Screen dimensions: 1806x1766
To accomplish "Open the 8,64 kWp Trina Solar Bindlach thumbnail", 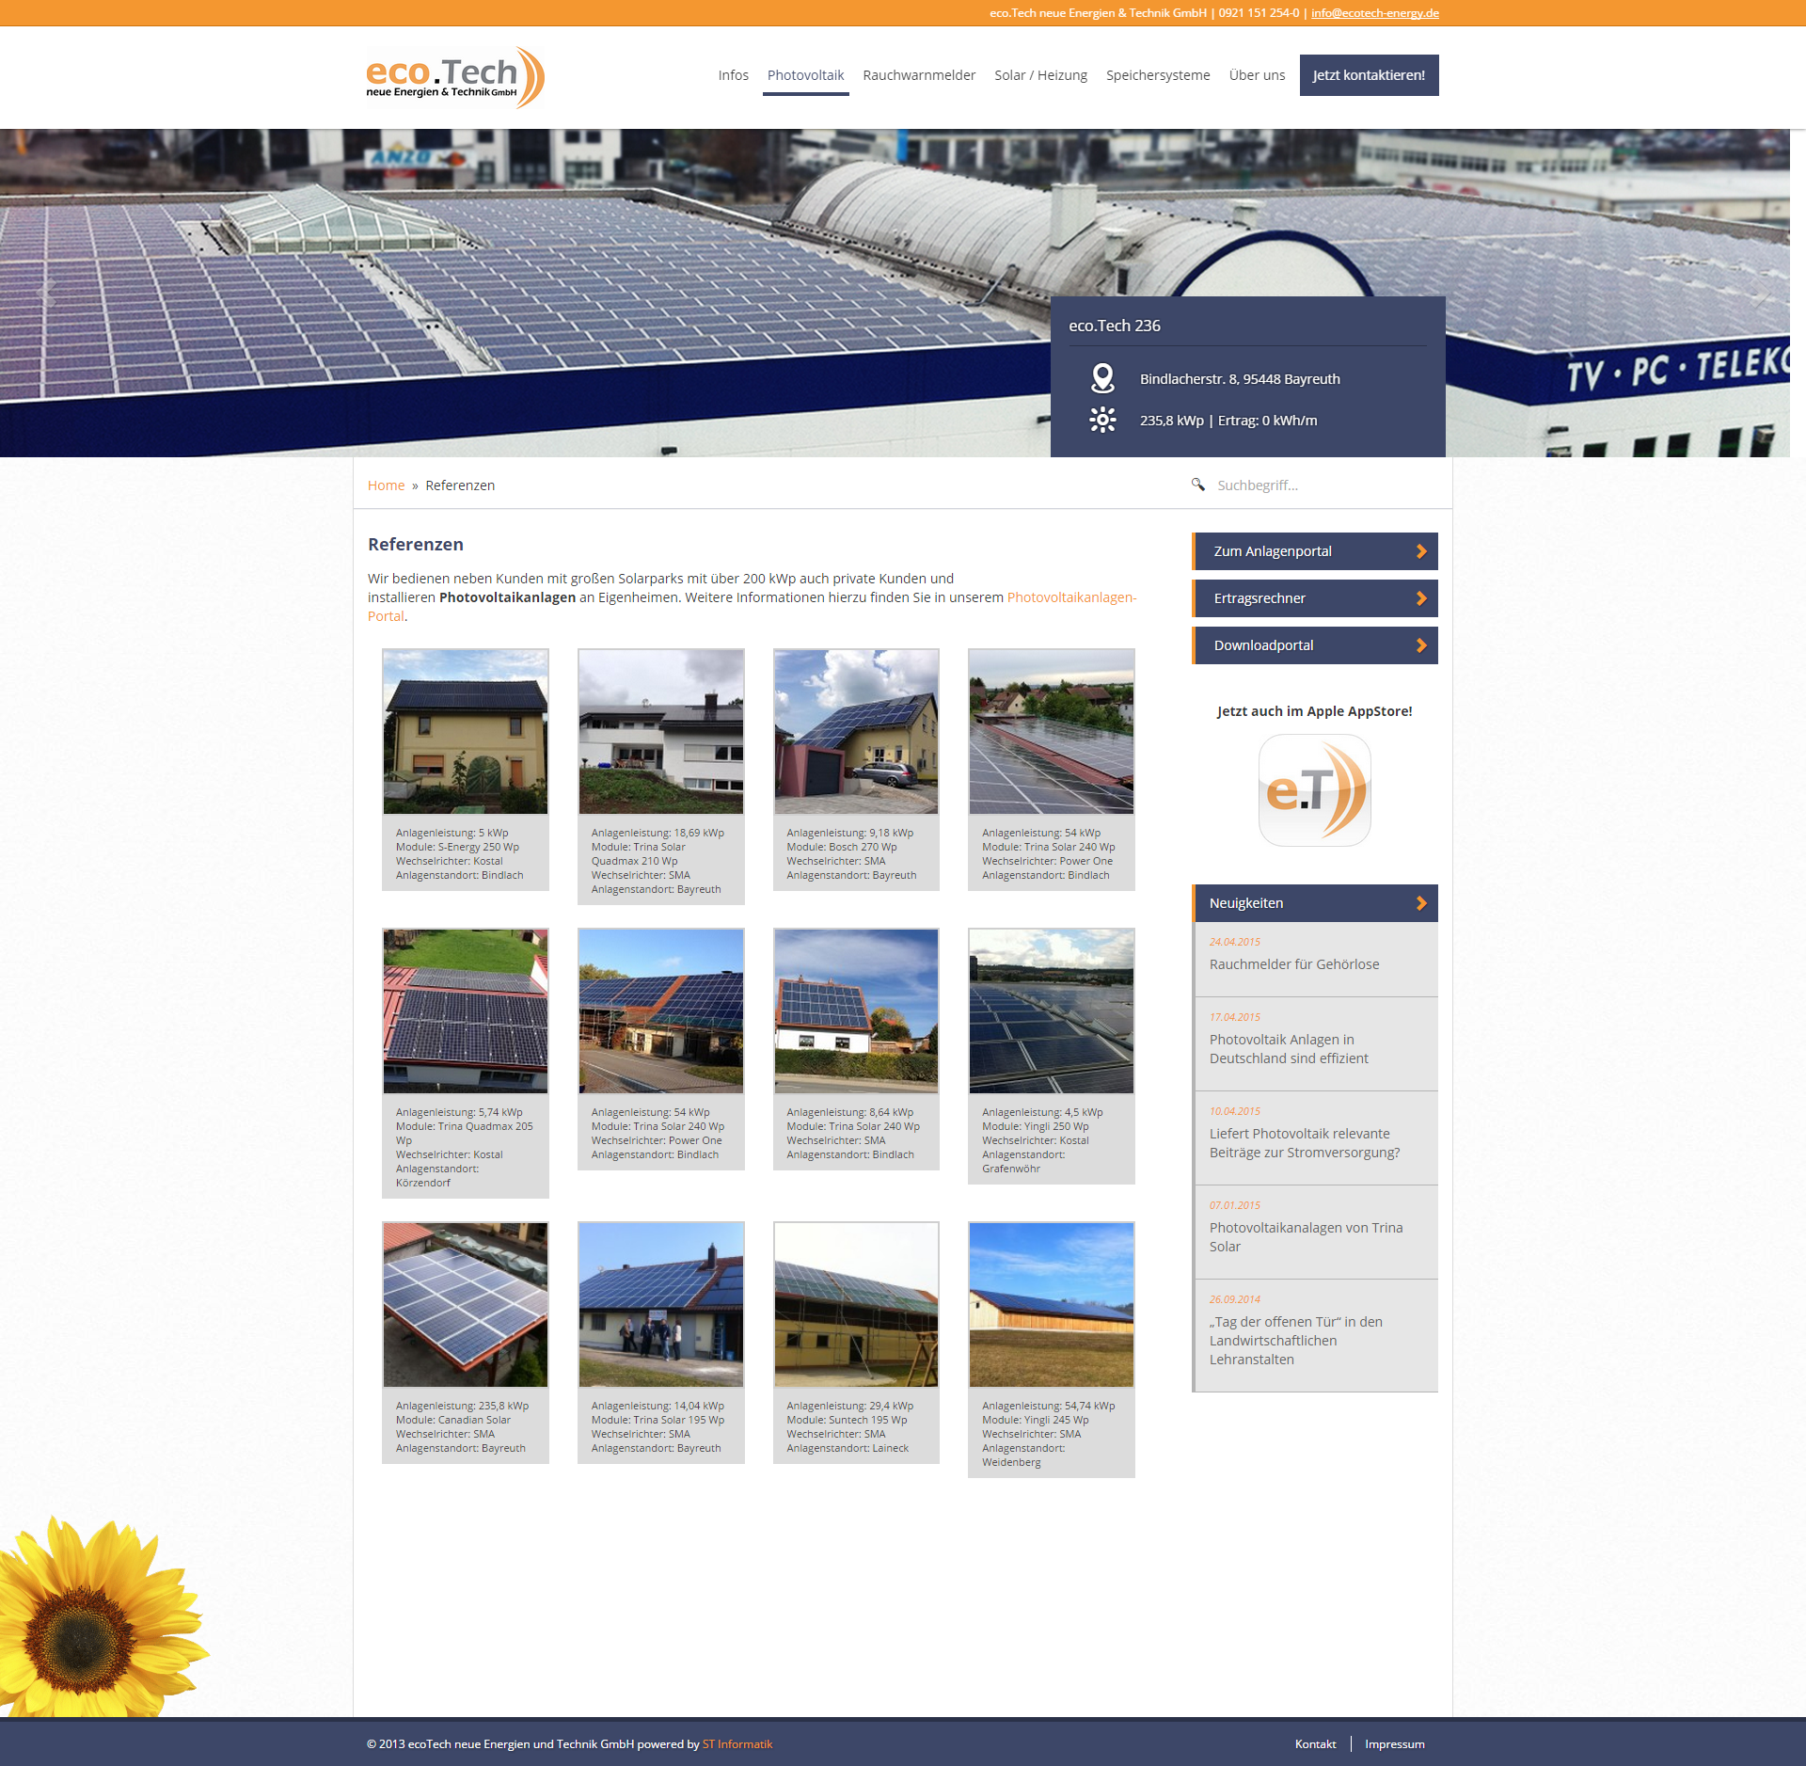I will click(x=856, y=1010).
